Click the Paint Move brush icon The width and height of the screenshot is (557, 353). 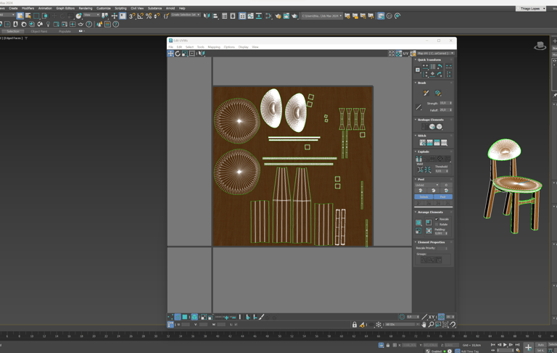tap(426, 94)
